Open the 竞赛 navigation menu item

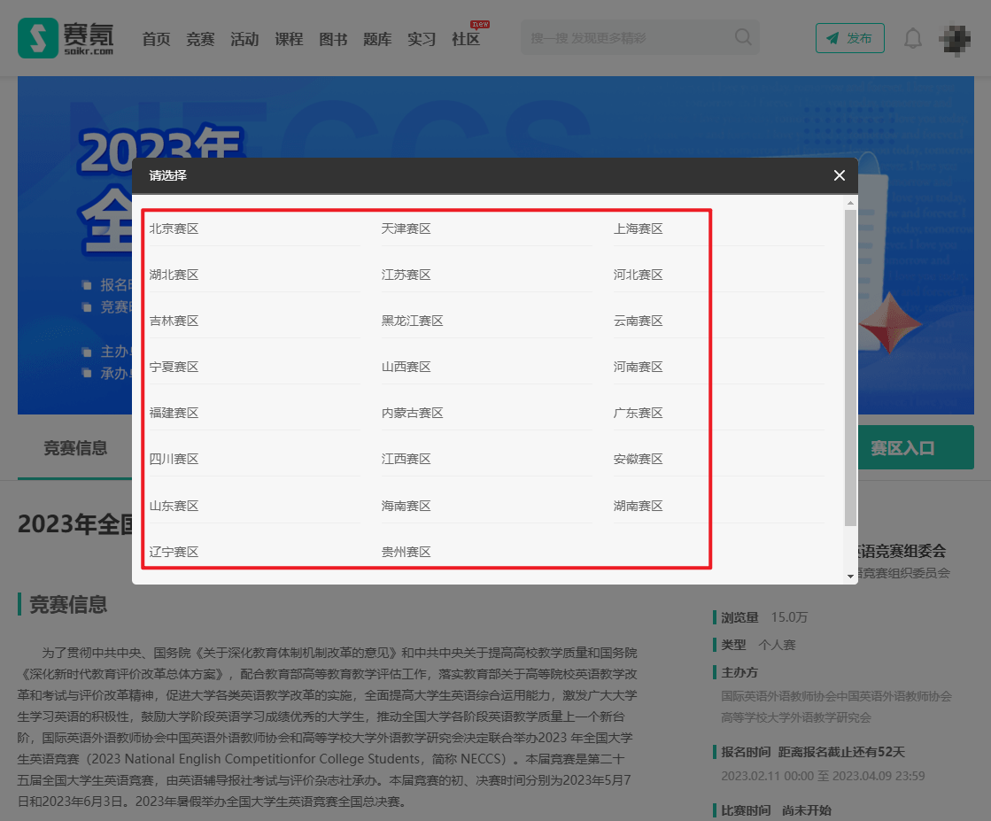200,39
